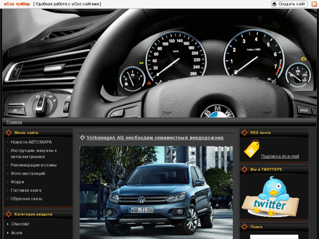Click the Поиск header text

(x=256, y=227)
